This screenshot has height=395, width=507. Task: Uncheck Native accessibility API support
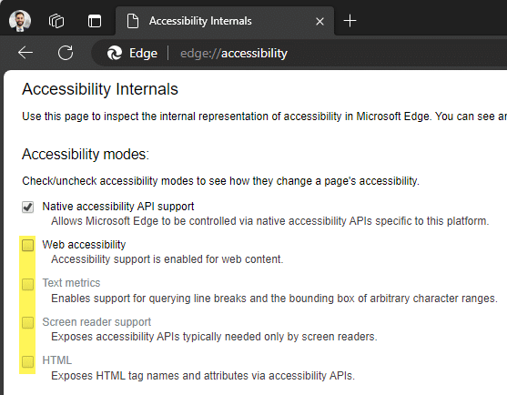(28, 207)
